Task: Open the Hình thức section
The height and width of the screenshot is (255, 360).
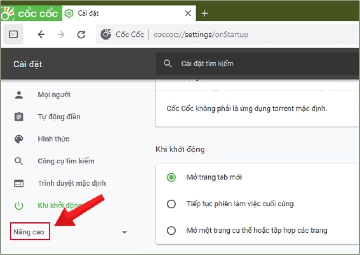Action: (x=54, y=139)
